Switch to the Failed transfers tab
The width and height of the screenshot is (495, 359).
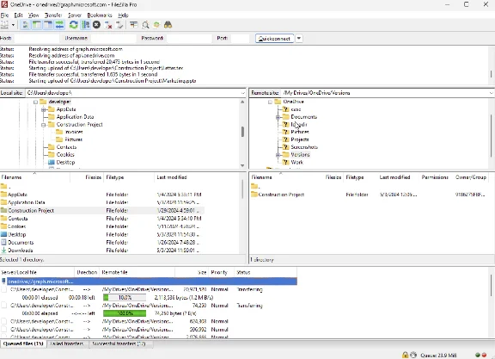[x=67, y=344]
